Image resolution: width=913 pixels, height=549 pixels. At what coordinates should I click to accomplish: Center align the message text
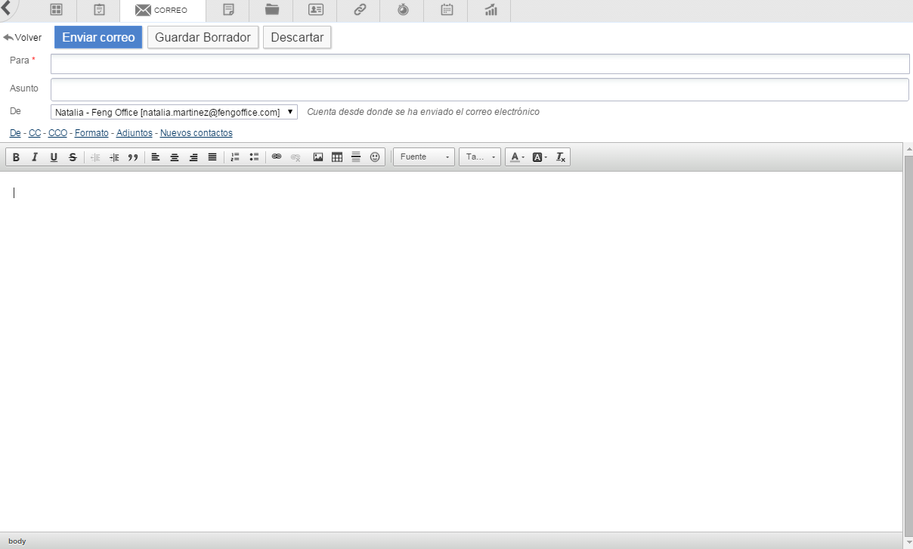[x=175, y=157]
